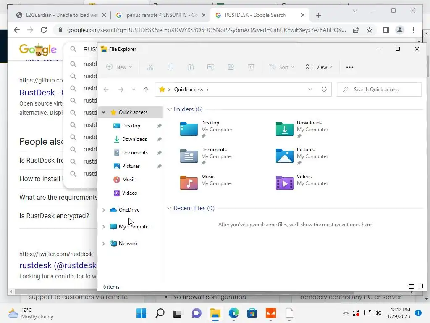Open the Videos folder tile
430x323 pixels.
click(302, 183)
